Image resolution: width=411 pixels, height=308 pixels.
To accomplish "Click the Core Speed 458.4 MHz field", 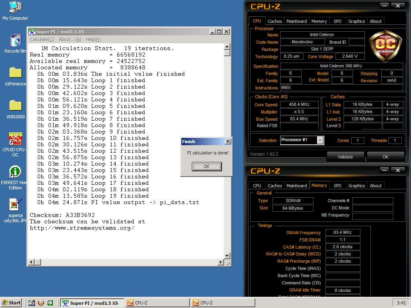I will coord(299,104).
